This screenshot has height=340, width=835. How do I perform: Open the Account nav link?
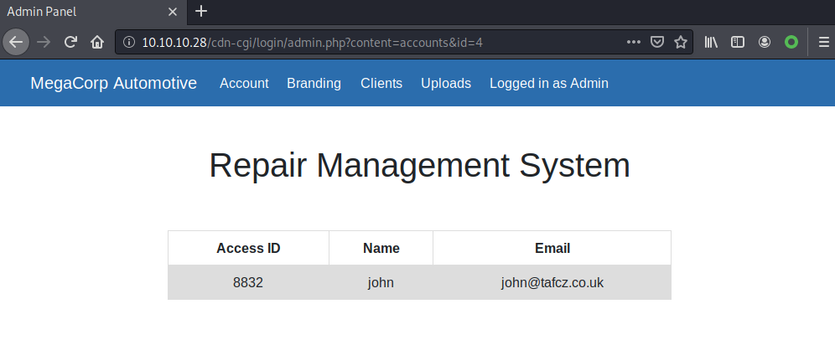[244, 84]
